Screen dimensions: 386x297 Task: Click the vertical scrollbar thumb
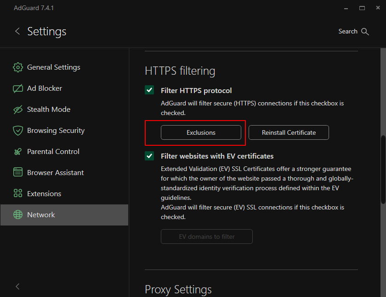(x=383, y=170)
